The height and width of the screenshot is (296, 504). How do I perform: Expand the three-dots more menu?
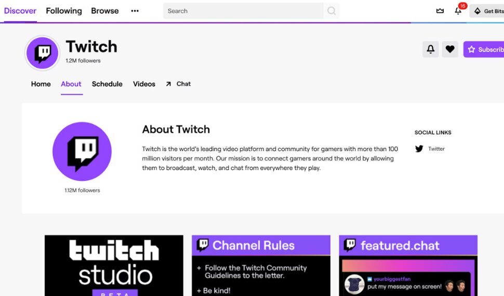point(135,11)
